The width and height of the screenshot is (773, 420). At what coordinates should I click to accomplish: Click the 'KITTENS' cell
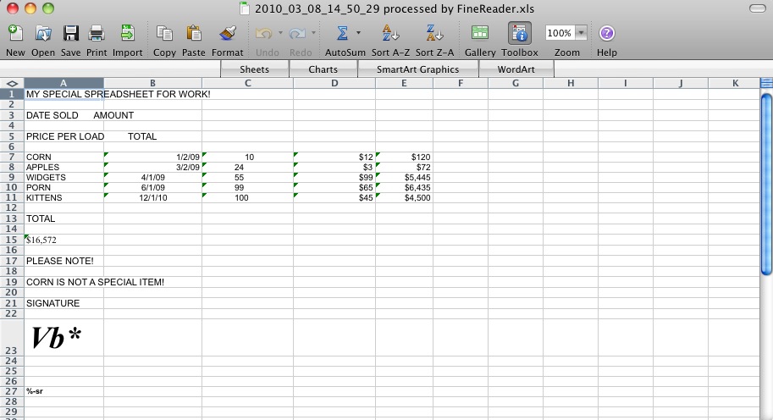tap(63, 197)
